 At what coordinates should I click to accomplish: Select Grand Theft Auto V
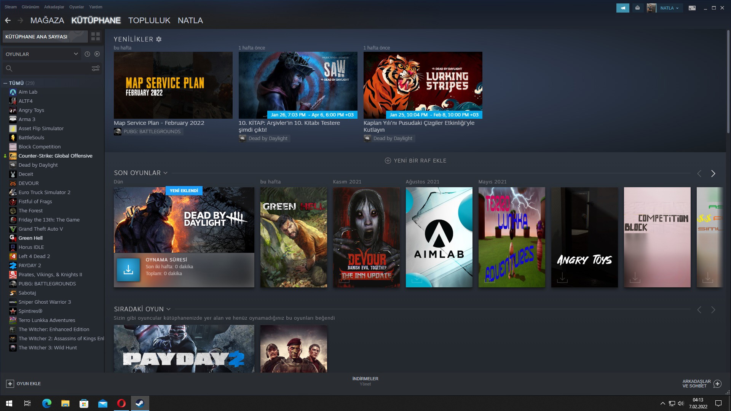(x=40, y=229)
